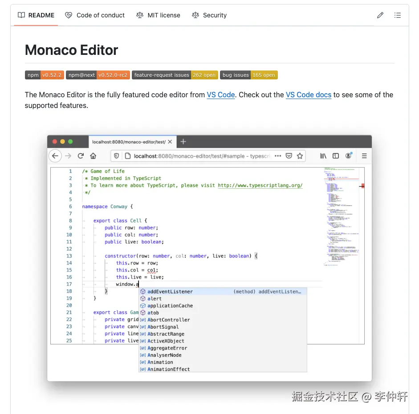Click the typescriptlang.org link in code
The image size is (419, 414).
click(260, 185)
